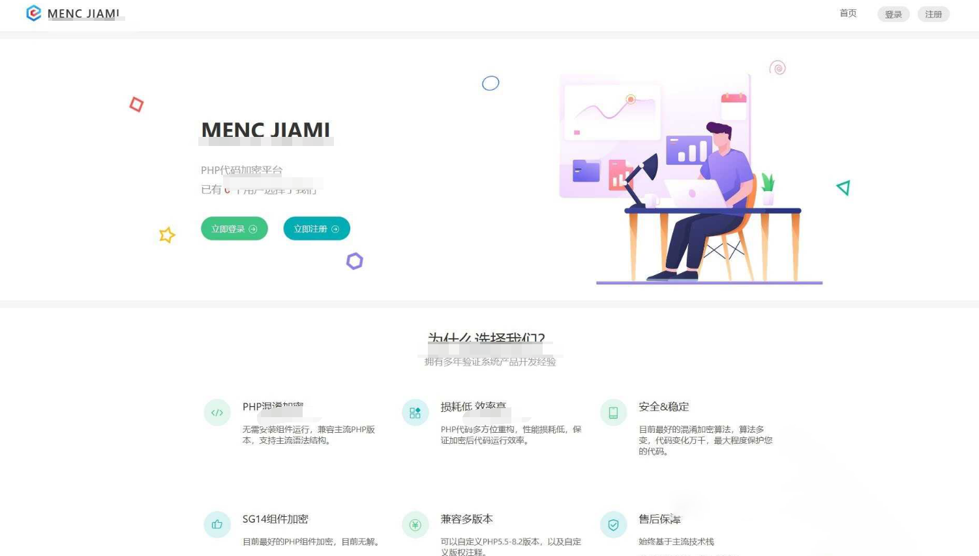Click the grid icon next to 损耗低效率高
This screenshot has width=979, height=556.
click(x=415, y=412)
